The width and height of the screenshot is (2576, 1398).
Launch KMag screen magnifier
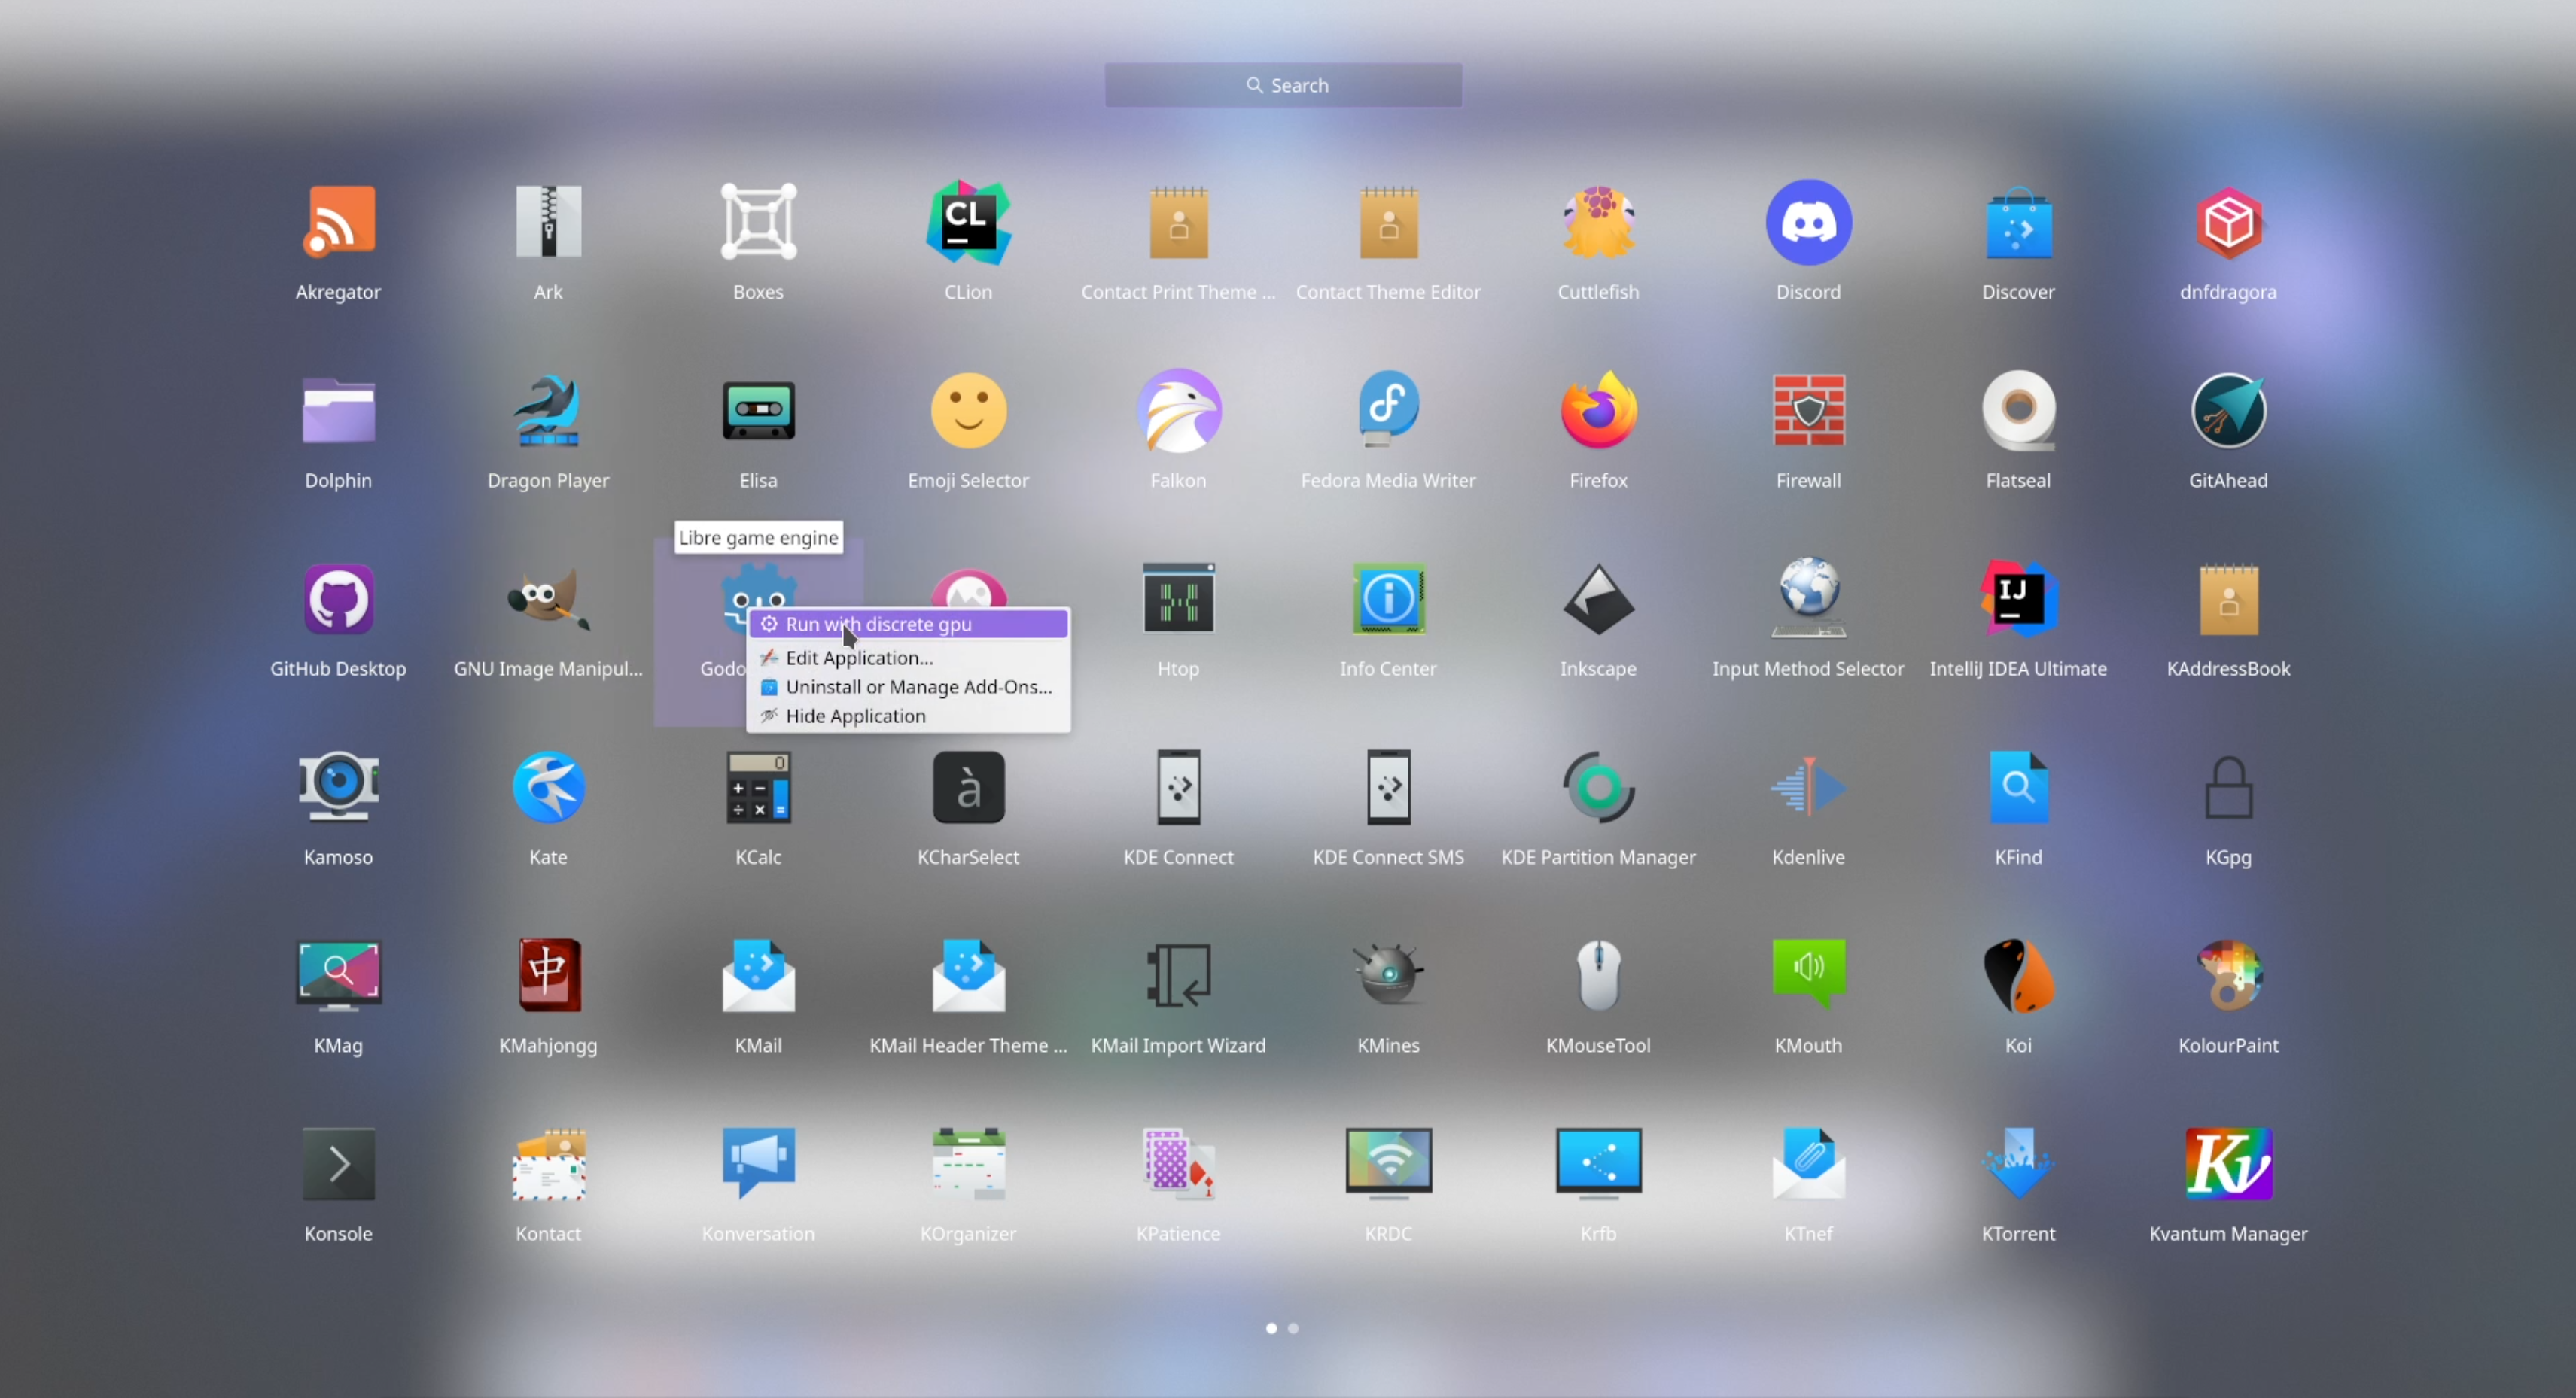(338, 977)
